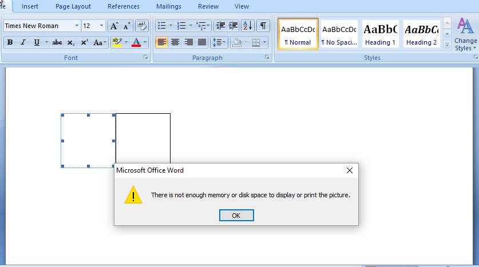
Task: Open the Times New Roman font dropdown
Action: pos(77,26)
